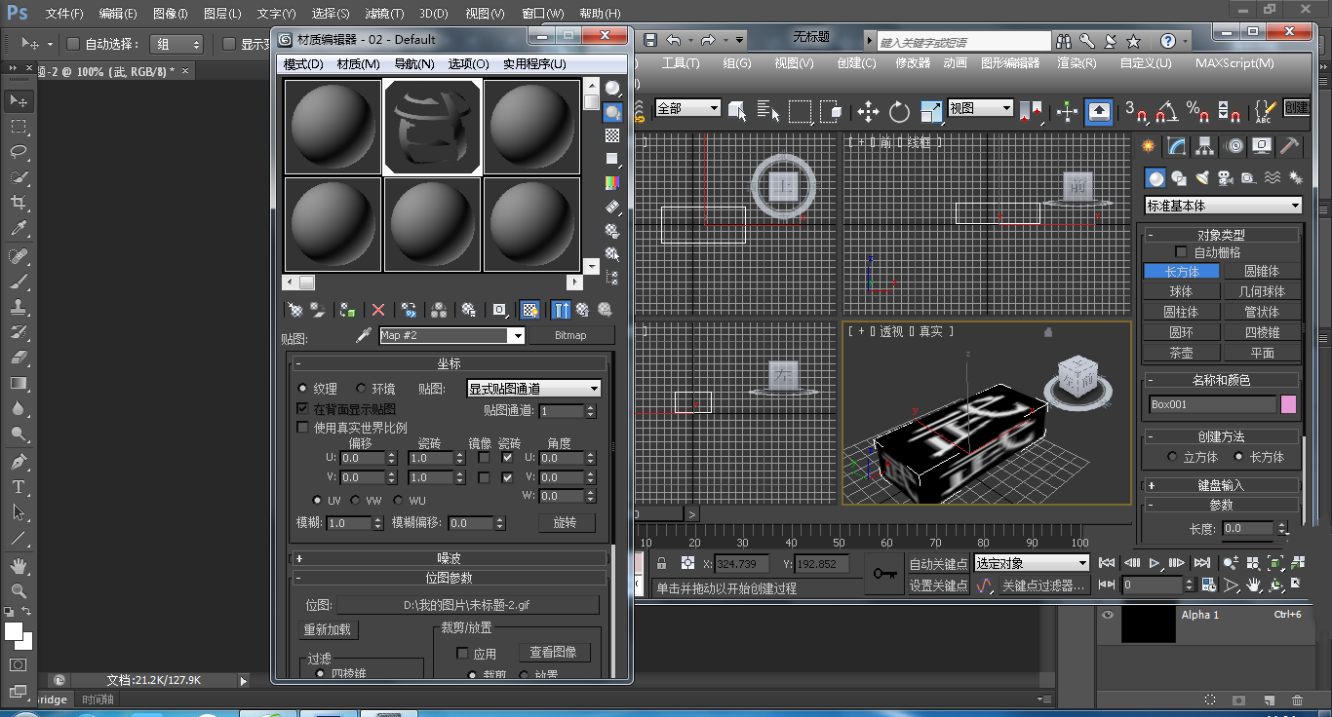Screen dimensions: 1332x717
Task: Toggle the Percent Snap icon
Action: [1197, 111]
